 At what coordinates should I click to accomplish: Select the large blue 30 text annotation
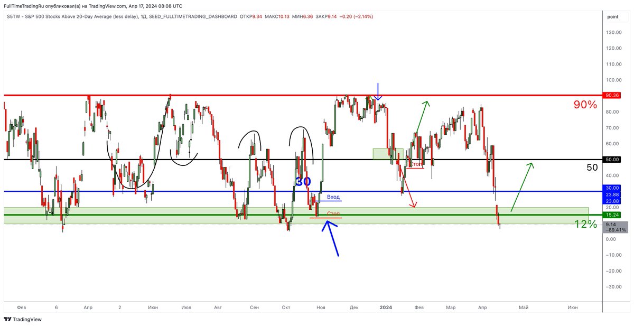click(x=303, y=182)
